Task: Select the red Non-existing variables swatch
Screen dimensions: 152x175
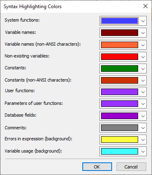Action: tap(119, 57)
